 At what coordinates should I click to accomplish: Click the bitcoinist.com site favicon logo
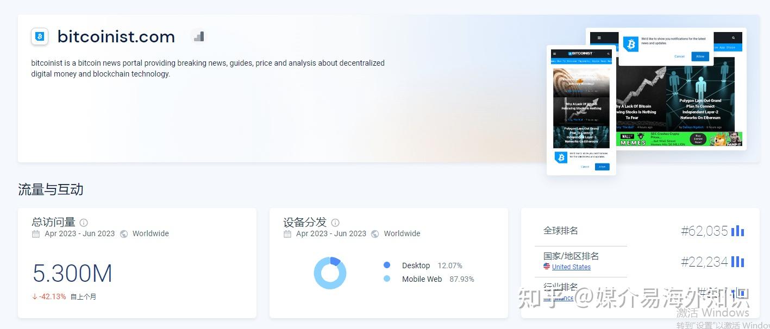pyautogui.click(x=39, y=36)
